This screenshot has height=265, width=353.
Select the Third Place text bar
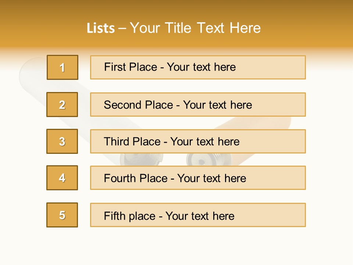(x=198, y=141)
